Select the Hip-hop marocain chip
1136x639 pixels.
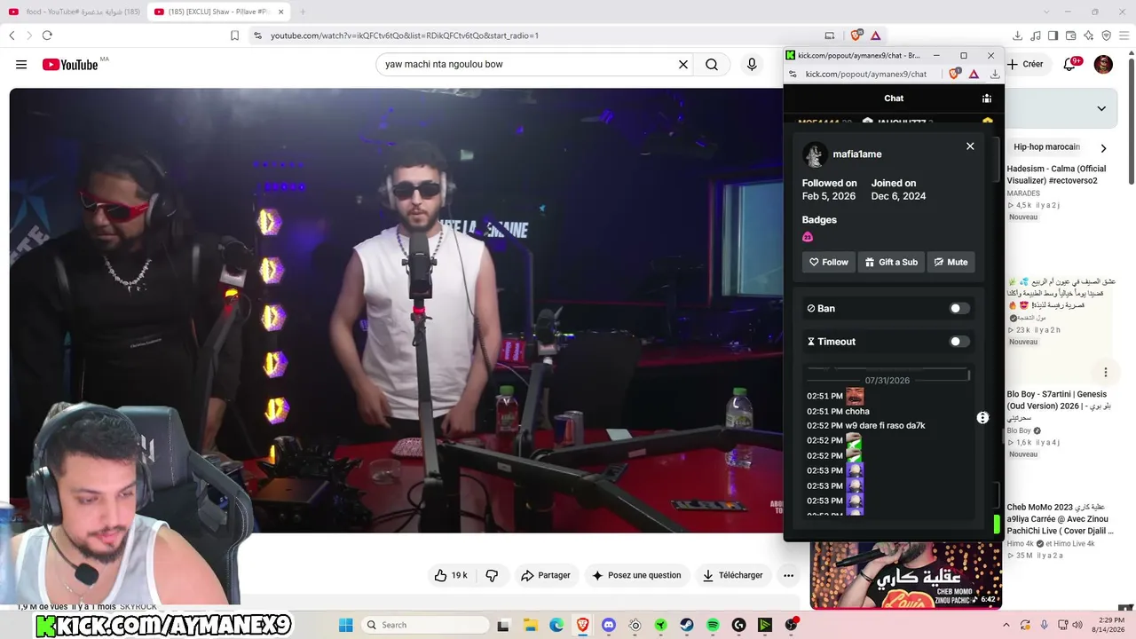coord(1046,147)
